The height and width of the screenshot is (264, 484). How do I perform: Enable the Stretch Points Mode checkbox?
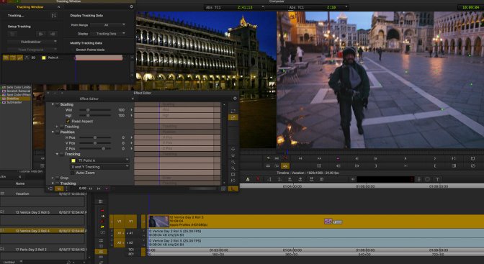[x=73, y=50]
